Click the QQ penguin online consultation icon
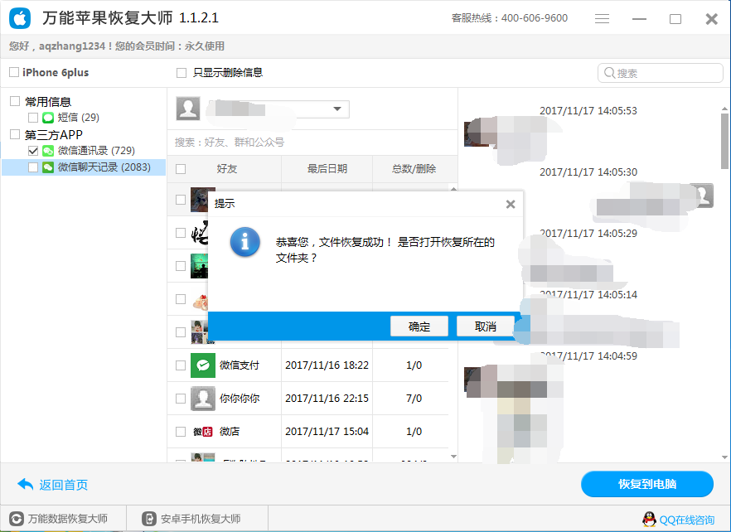Screen dimensions: 731x532 (x=650, y=520)
